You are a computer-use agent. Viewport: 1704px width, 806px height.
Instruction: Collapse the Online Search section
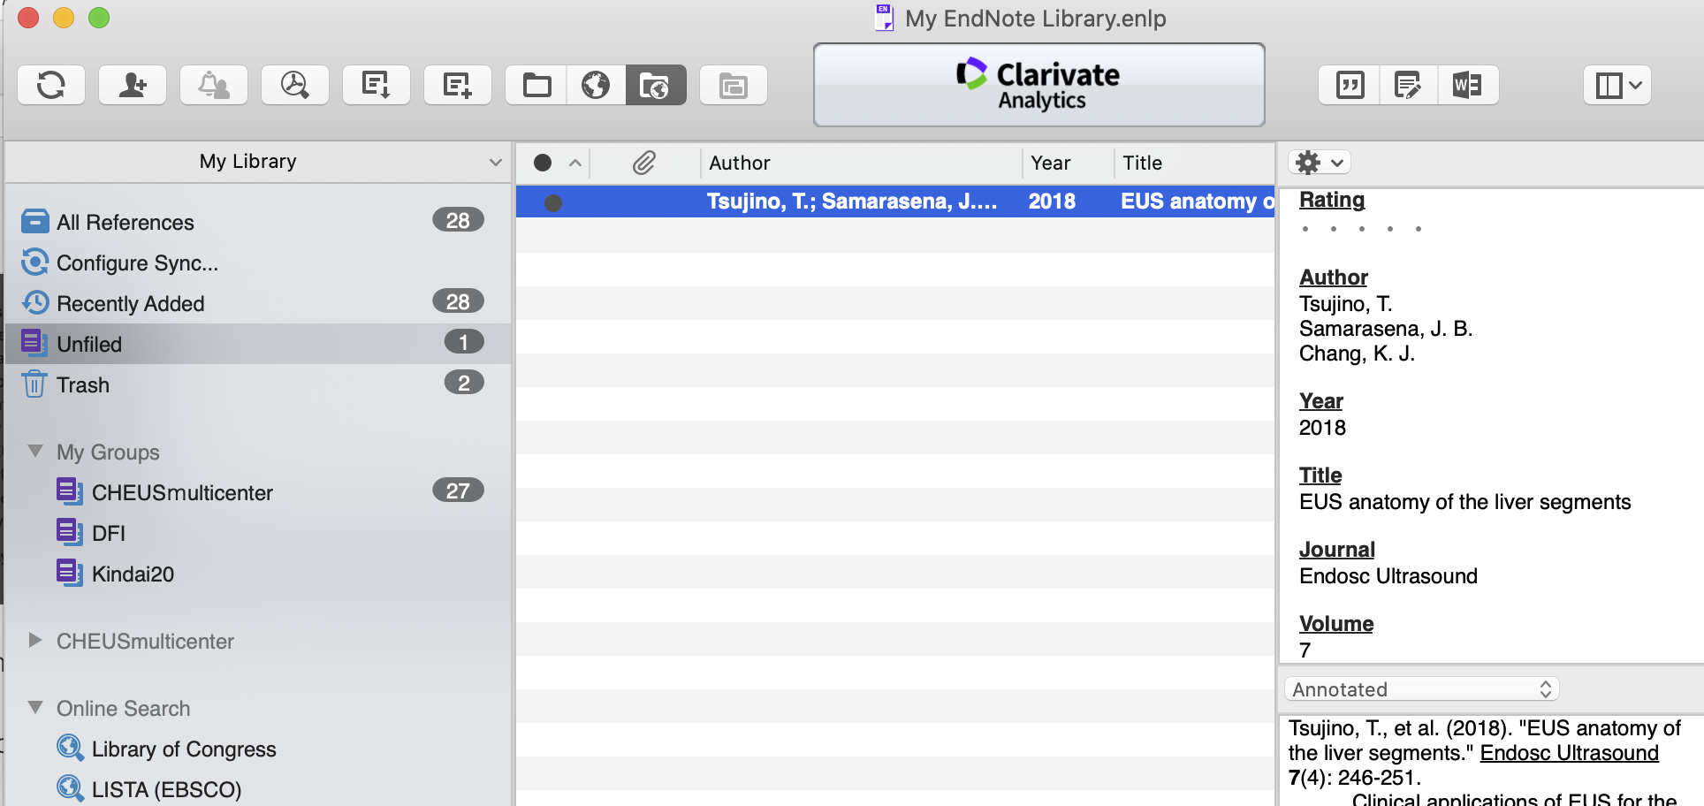35,707
